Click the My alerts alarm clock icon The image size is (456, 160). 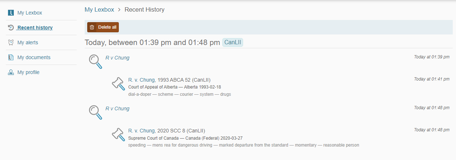tap(11, 42)
